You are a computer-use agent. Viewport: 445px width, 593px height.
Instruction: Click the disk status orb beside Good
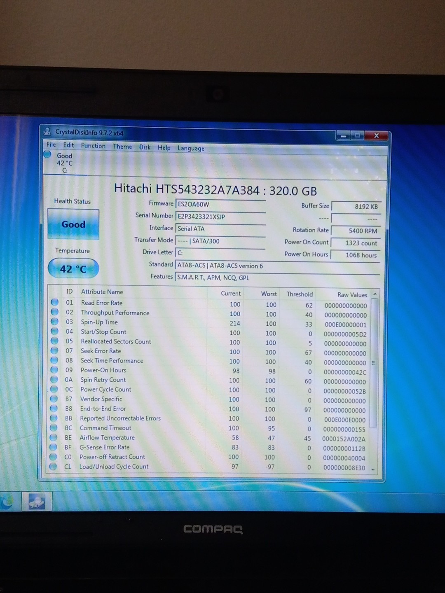click(x=47, y=154)
